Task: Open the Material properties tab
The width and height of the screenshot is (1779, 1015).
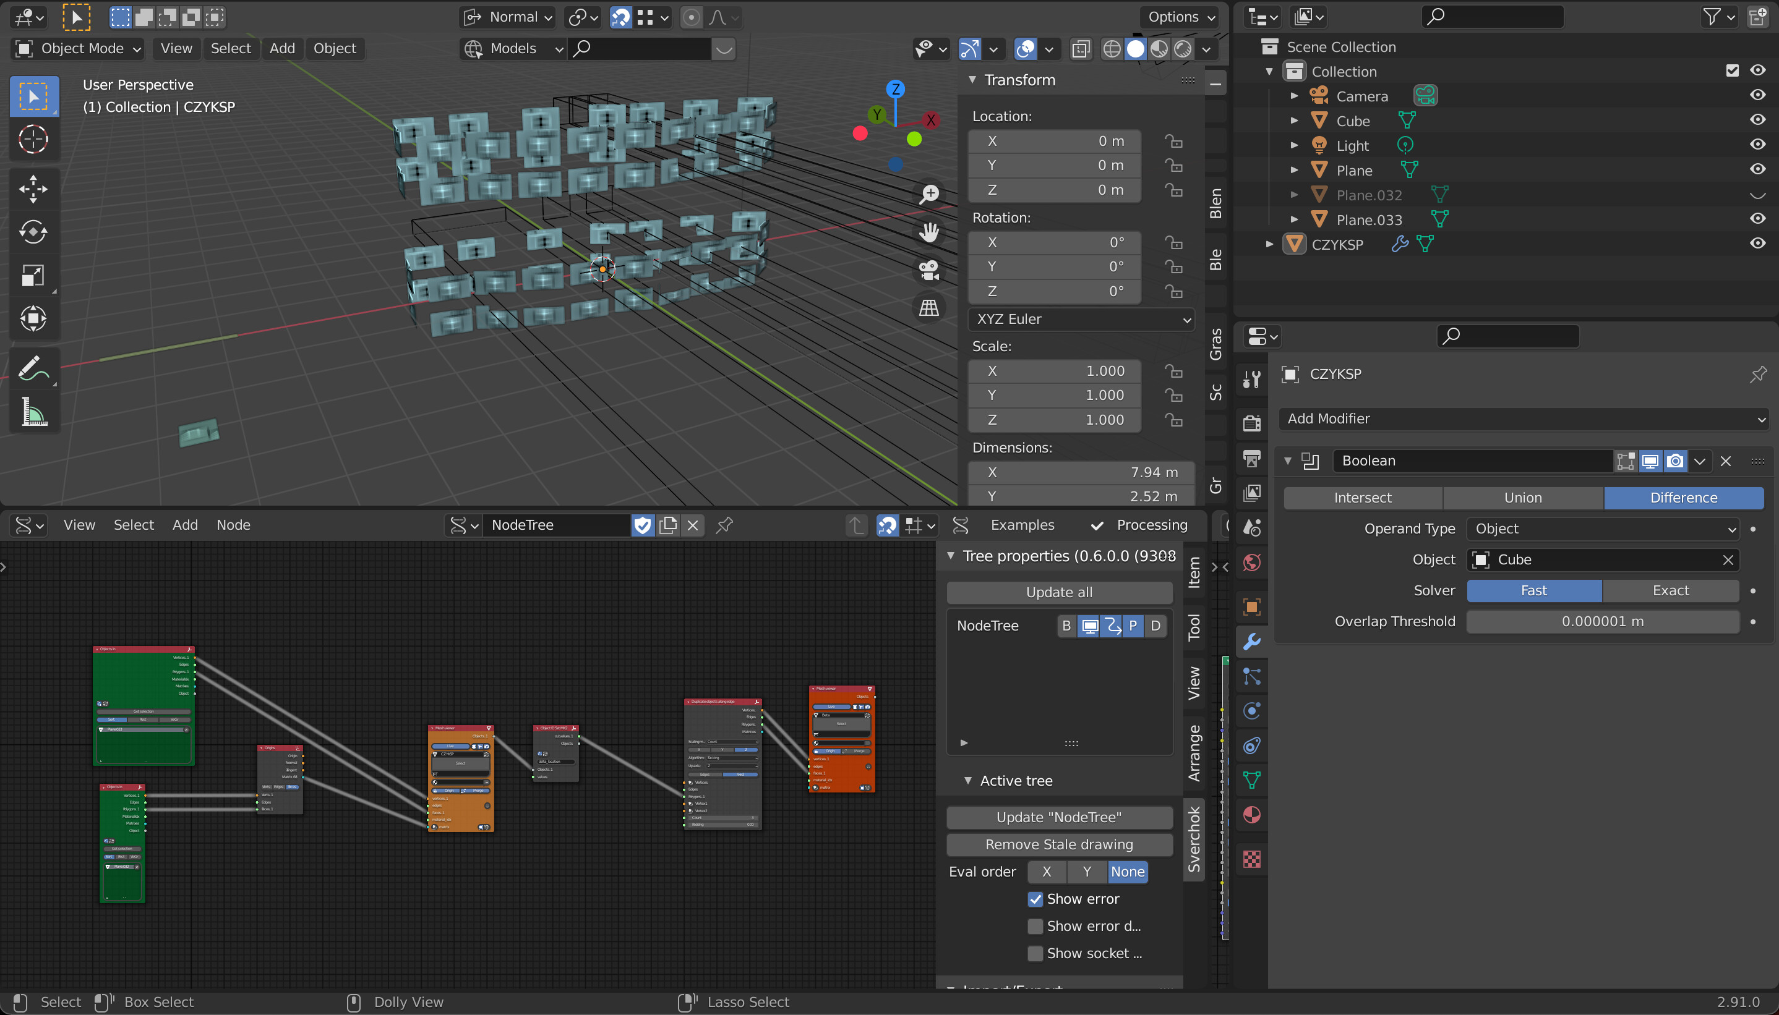Action: [1252, 815]
